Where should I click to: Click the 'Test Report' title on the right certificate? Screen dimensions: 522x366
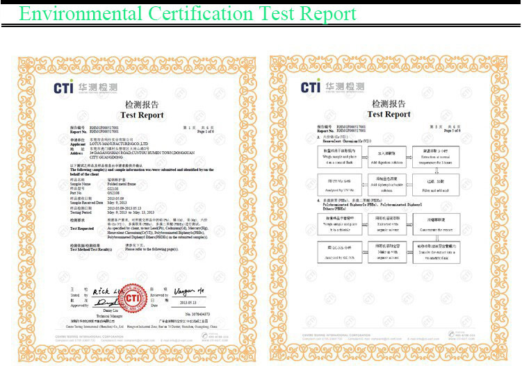tap(389, 114)
